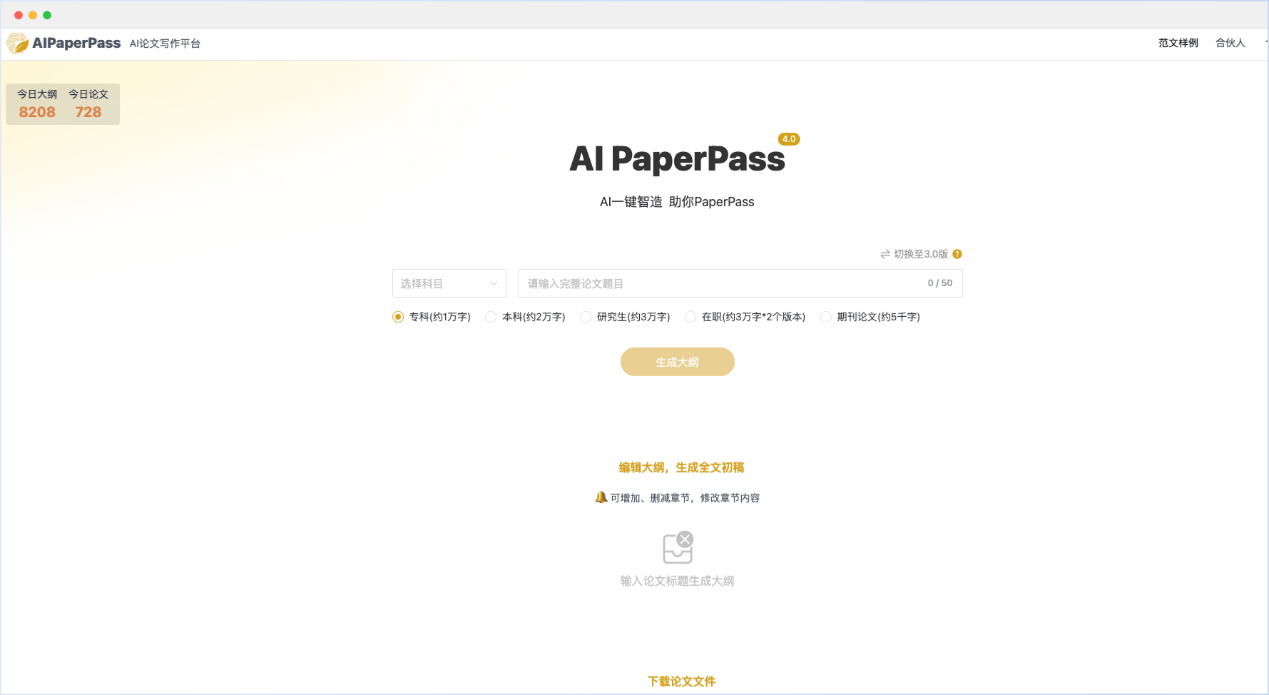The height and width of the screenshot is (695, 1269).
Task: Select the 期刊论文(约5千字) radio option
Action: tap(825, 317)
